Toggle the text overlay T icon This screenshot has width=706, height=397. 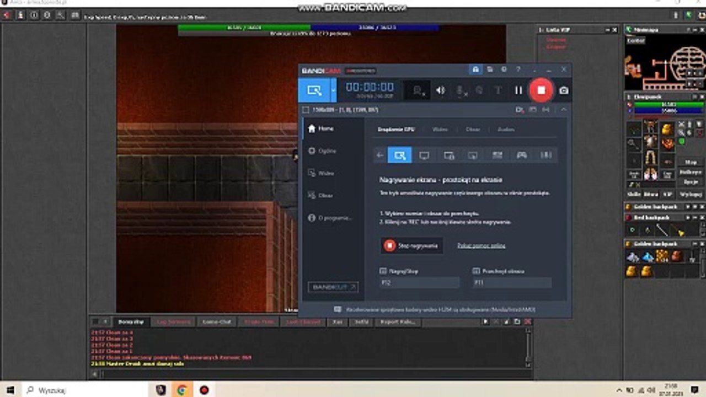pyautogui.click(x=498, y=90)
